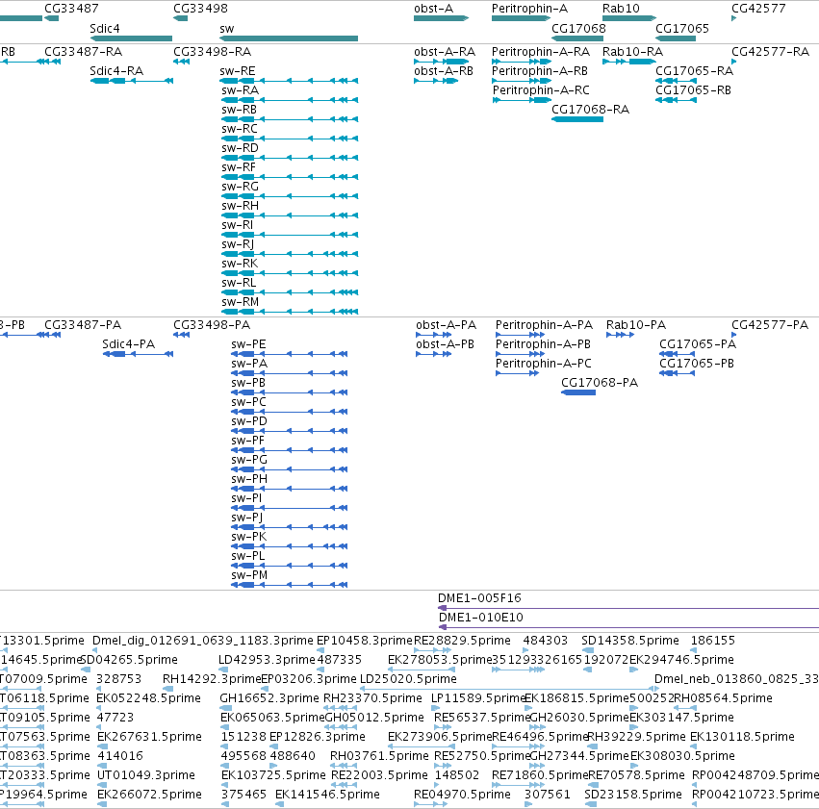Image resolution: width=819 pixels, height=809 pixels.
Task: Select the Rab10 gene label
Action: (621, 9)
